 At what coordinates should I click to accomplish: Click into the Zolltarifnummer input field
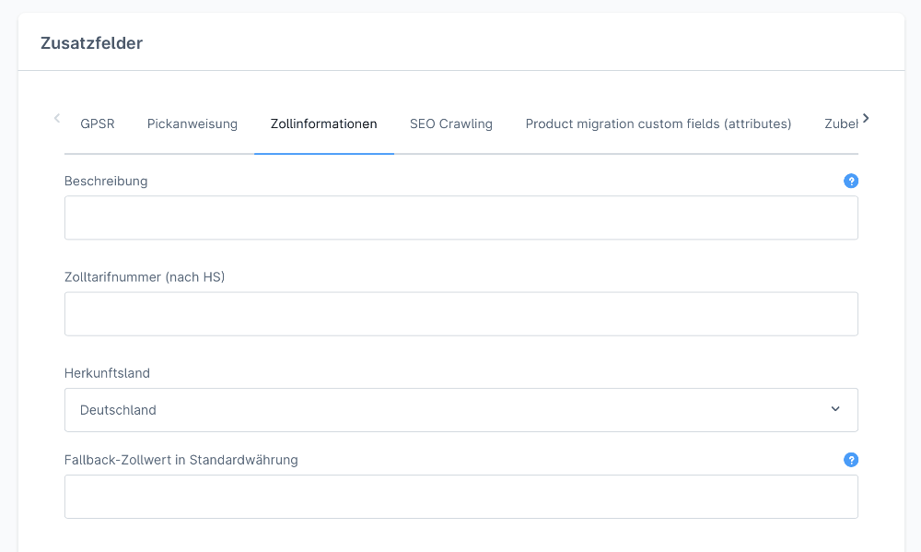point(460,314)
